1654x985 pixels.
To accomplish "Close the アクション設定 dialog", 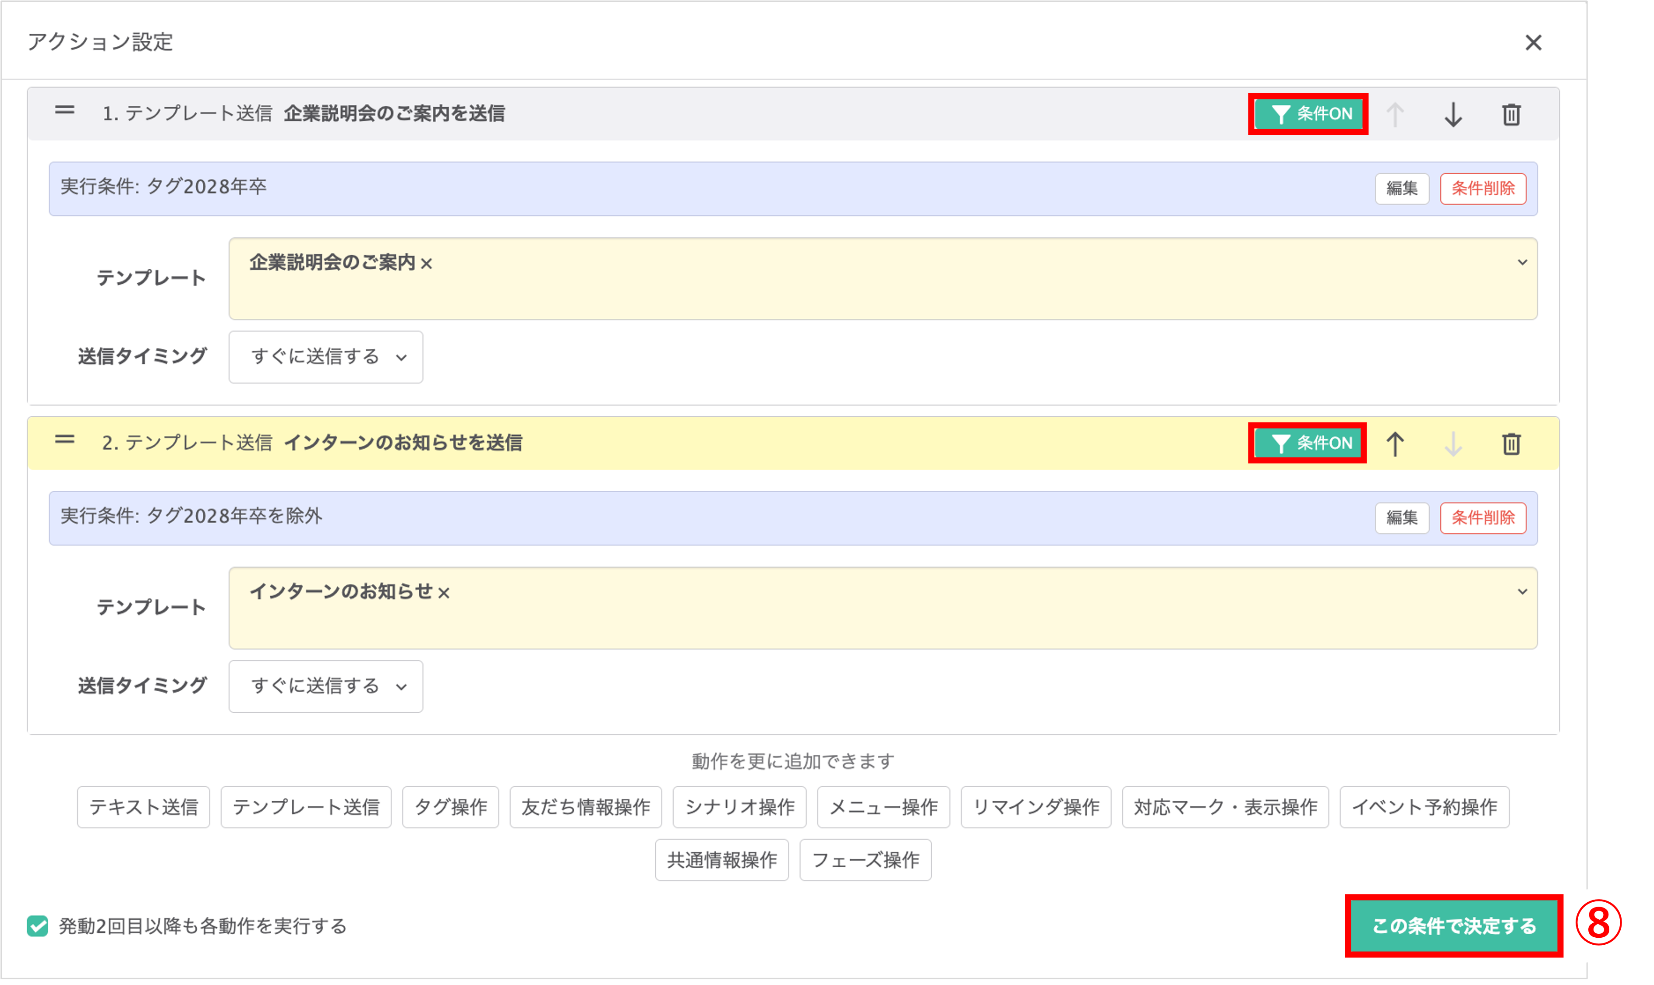I will coord(1533,42).
